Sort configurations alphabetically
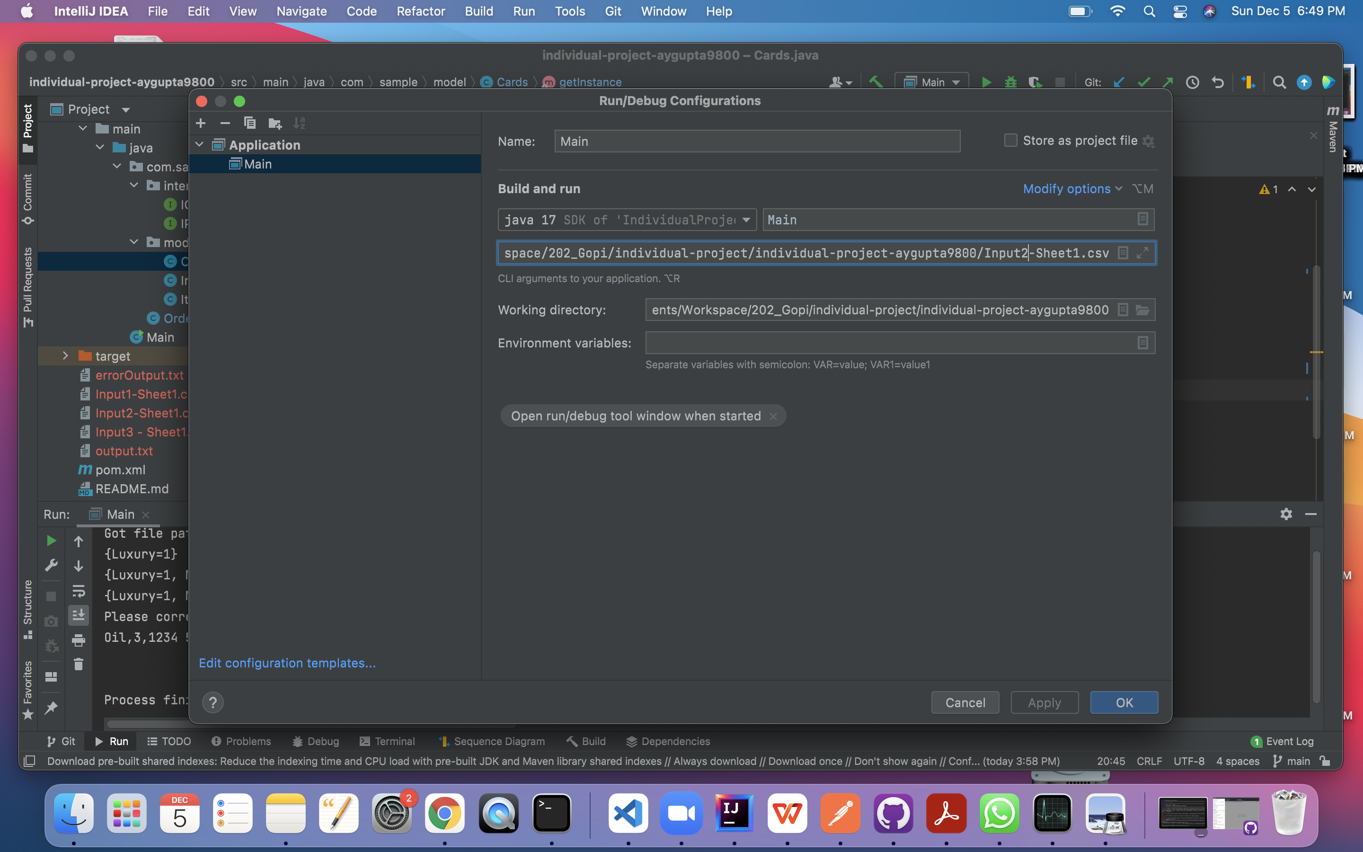This screenshot has height=852, width=1363. pos(299,124)
